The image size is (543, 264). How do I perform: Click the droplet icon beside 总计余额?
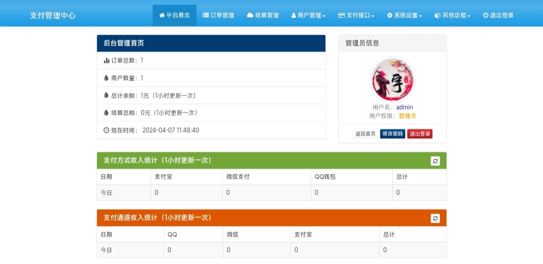pyautogui.click(x=106, y=95)
